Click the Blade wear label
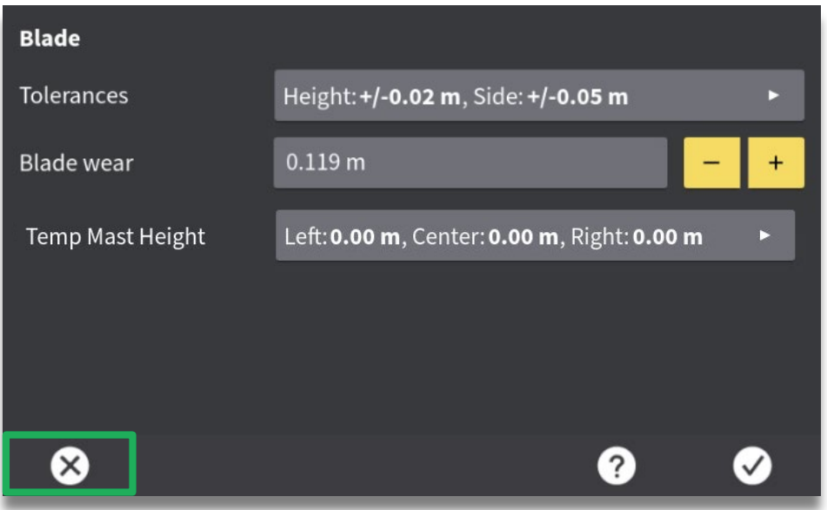Viewport: 827px width, 510px height. [77, 163]
